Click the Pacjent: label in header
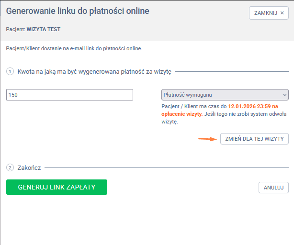This screenshot has width=294, height=245. [x=16, y=29]
